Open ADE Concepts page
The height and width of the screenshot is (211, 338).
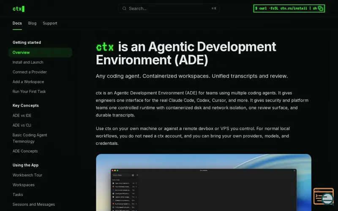pos(25,151)
